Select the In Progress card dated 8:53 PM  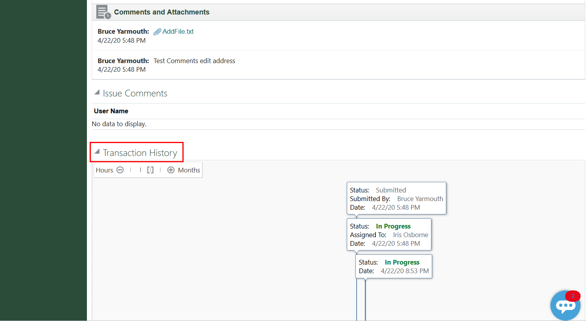[393, 267]
